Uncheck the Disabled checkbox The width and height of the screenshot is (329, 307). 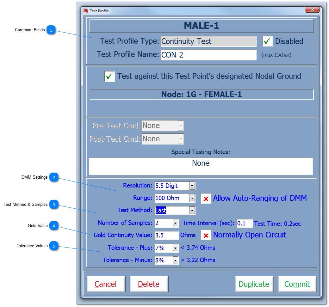(267, 41)
